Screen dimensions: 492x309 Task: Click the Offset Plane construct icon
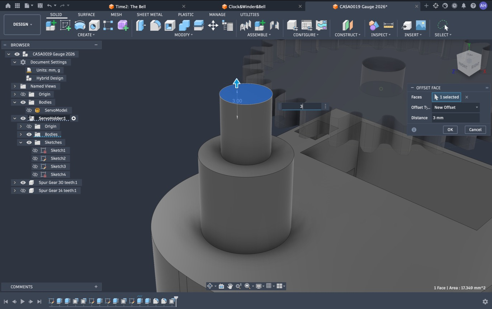(347, 25)
